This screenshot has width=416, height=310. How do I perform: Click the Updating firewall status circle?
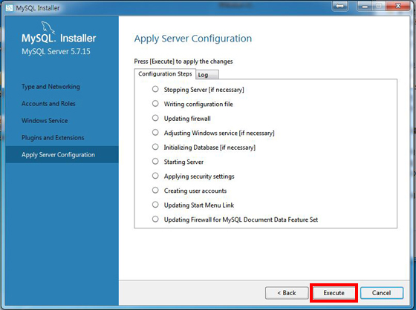(155, 118)
